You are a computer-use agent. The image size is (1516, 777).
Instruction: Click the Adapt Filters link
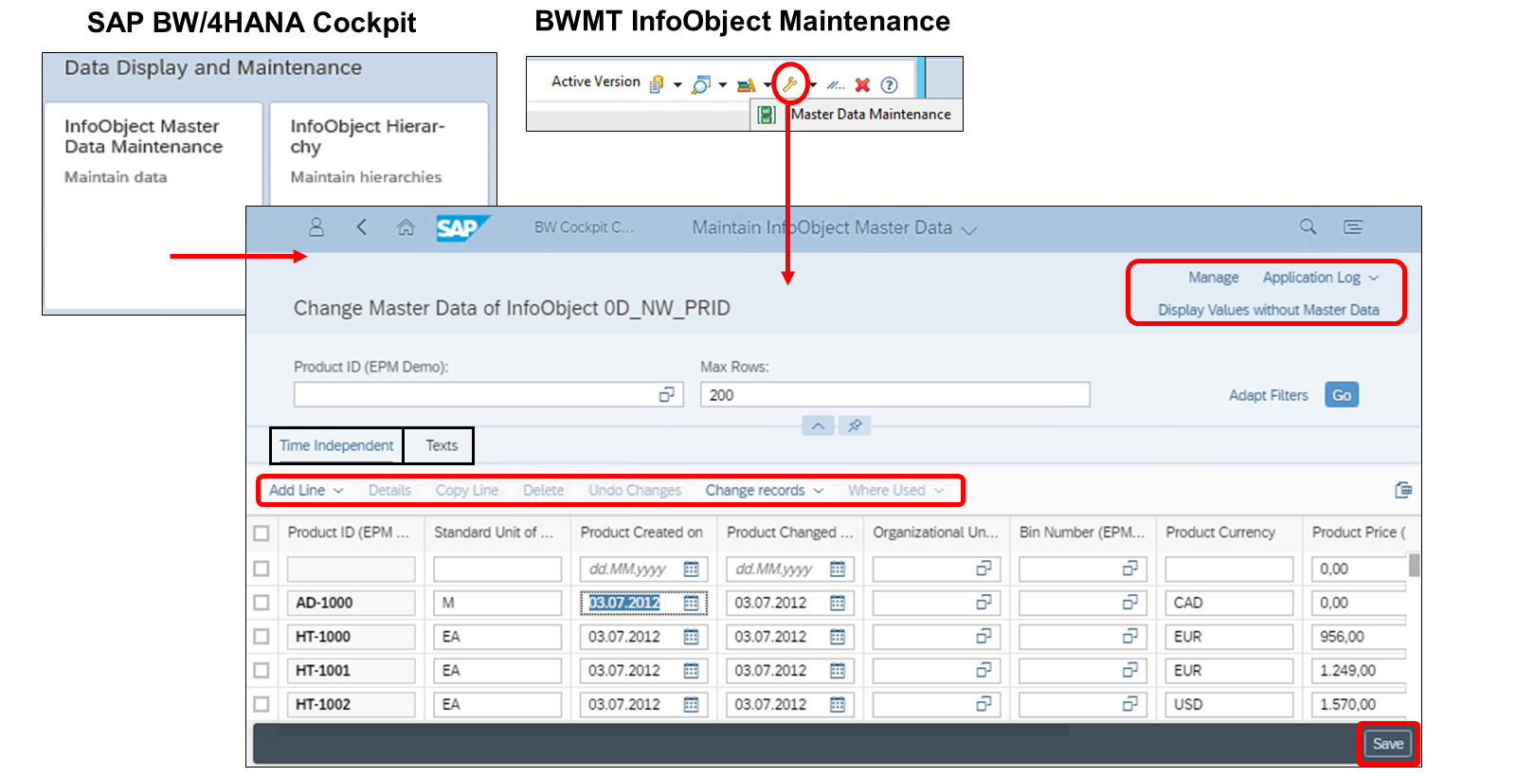pyautogui.click(x=1268, y=395)
